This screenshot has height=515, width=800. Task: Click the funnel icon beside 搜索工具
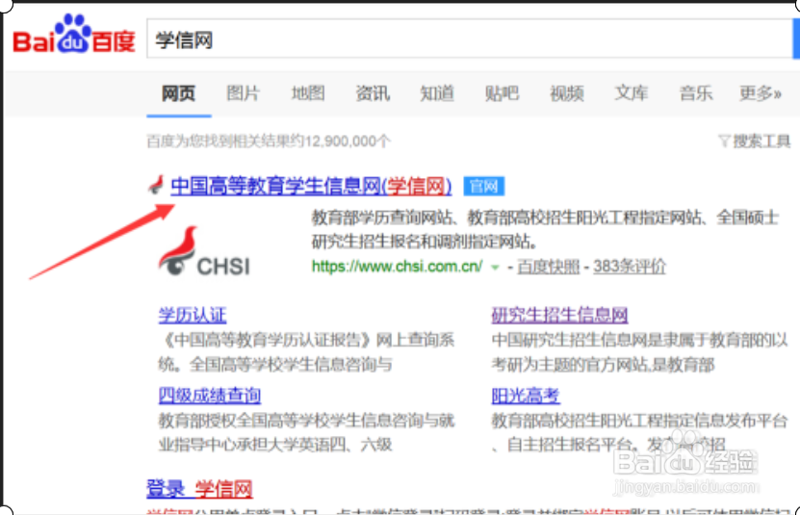pos(724,141)
